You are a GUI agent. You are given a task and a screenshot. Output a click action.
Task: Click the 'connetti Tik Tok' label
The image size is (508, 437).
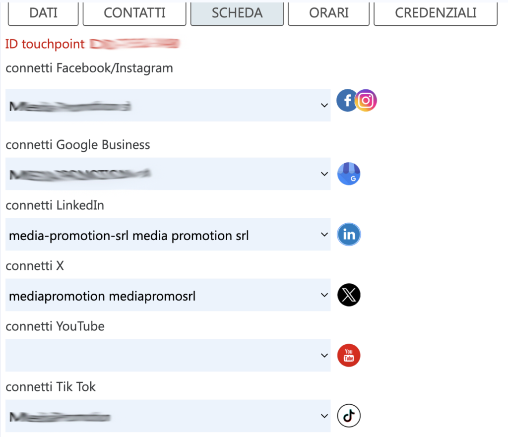pyautogui.click(x=51, y=387)
